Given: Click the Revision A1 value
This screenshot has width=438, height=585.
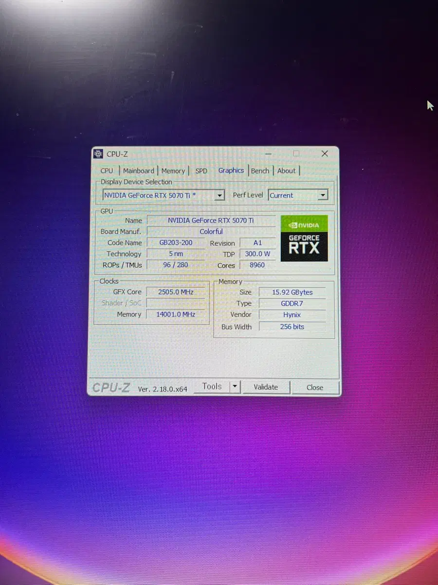Looking at the screenshot, I should pyautogui.click(x=257, y=243).
